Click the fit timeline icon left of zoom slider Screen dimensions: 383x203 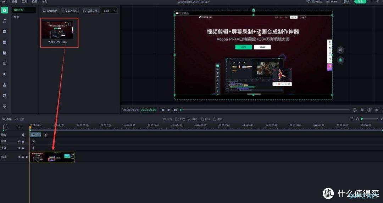(x=351, y=119)
